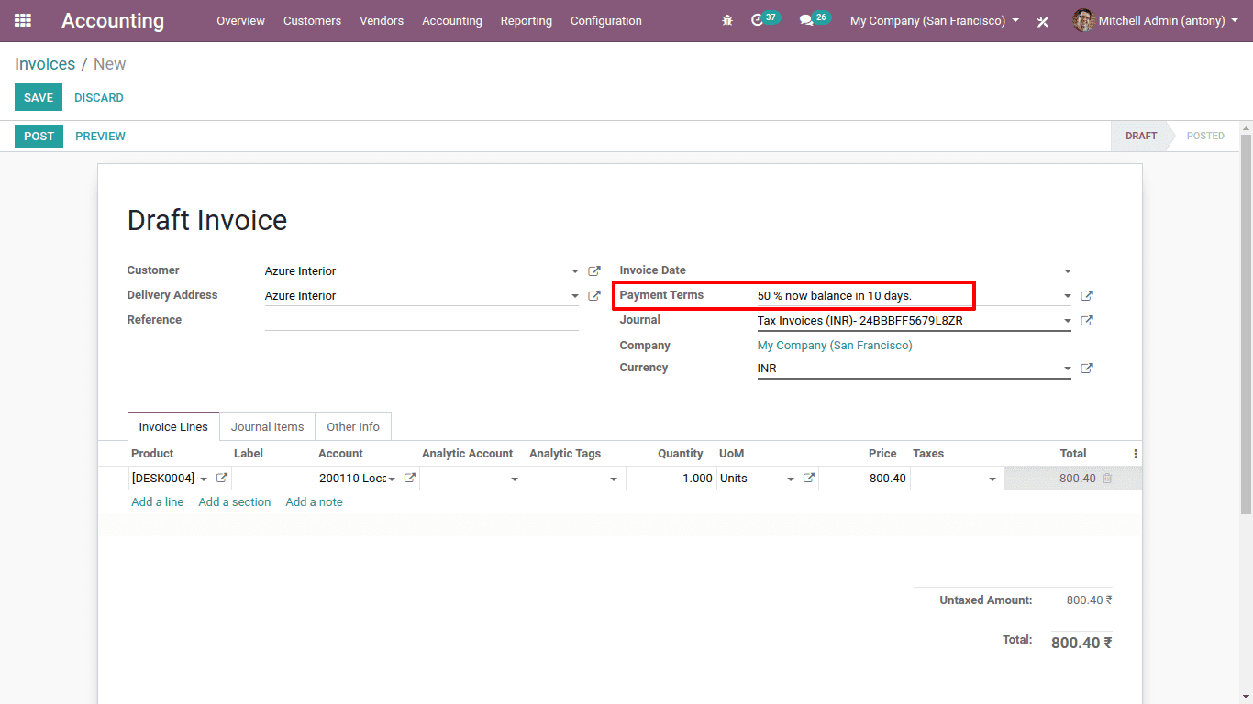Image resolution: width=1253 pixels, height=704 pixels.
Task: Open the Configuration menu
Action: point(606,20)
